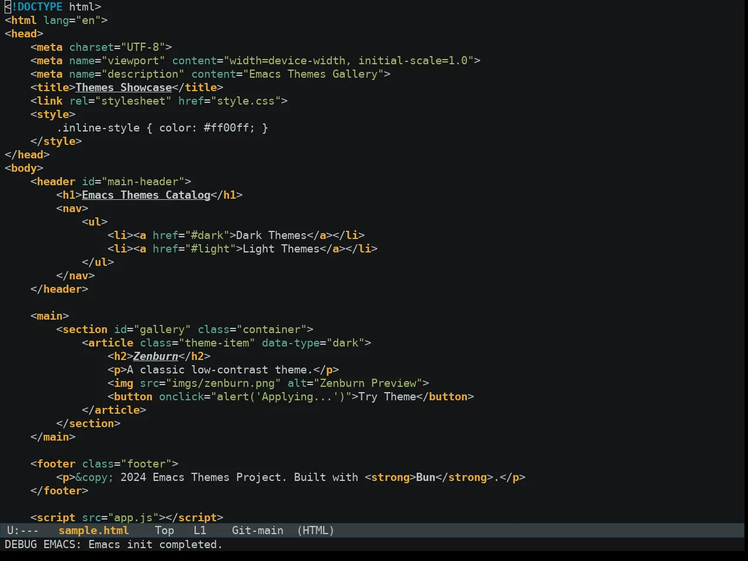The height and width of the screenshot is (561, 748).
Task: Click the 'Bun' text inside strong tag
Action: tap(425, 477)
